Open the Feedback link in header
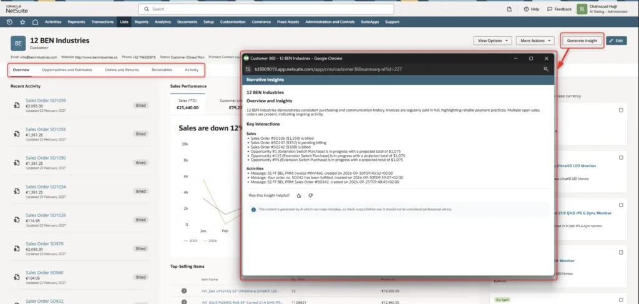 pos(559,9)
